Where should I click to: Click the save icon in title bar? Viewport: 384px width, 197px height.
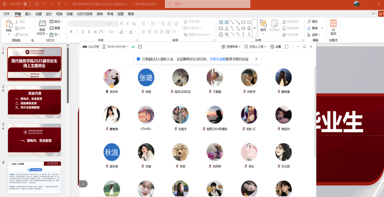(x=37, y=4)
